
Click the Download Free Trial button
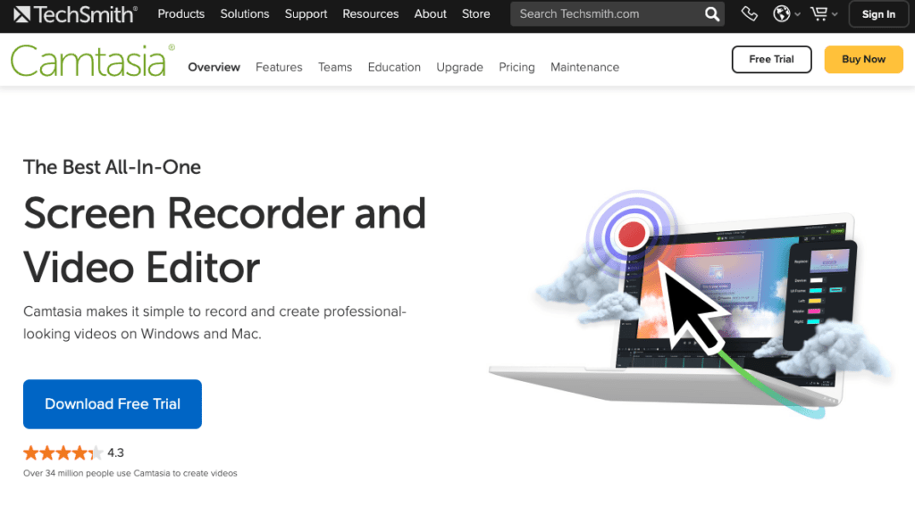[113, 404]
